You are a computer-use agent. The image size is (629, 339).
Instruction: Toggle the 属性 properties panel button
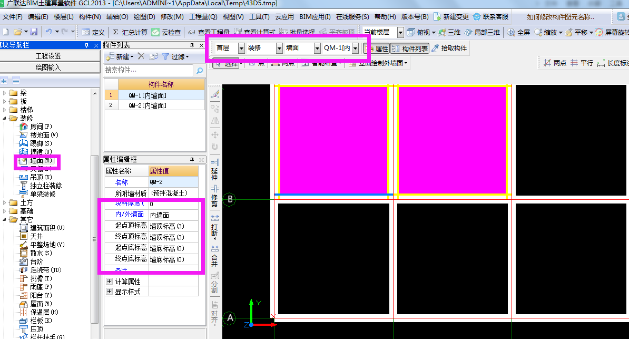[x=376, y=48]
